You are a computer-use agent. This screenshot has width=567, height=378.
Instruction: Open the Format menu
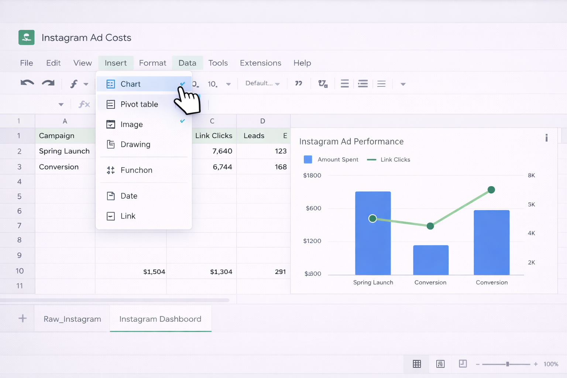click(x=152, y=63)
